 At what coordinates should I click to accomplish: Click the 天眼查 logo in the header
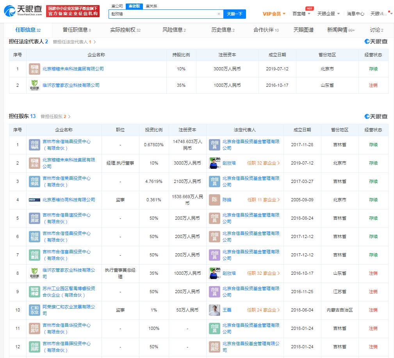(23, 11)
